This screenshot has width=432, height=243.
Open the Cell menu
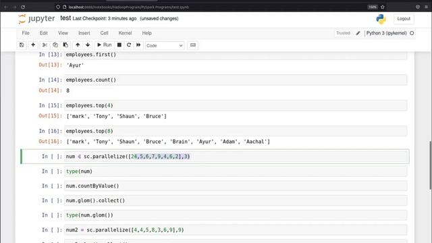coord(104,33)
